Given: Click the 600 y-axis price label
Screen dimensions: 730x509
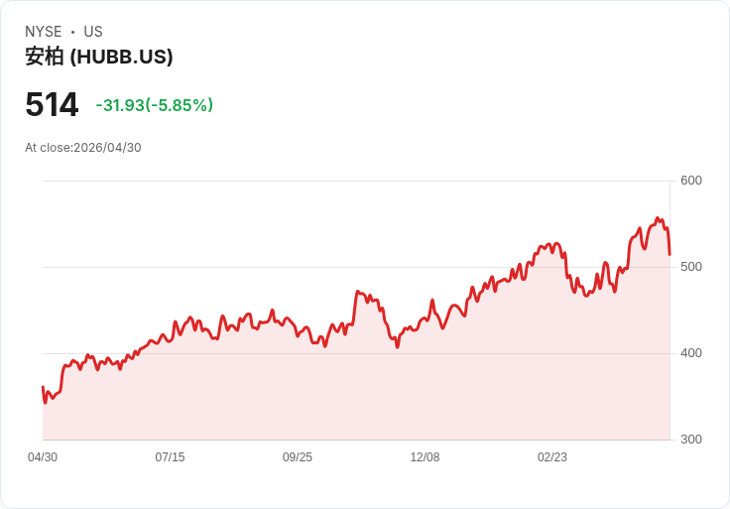Looking at the screenshot, I should (691, 181).
